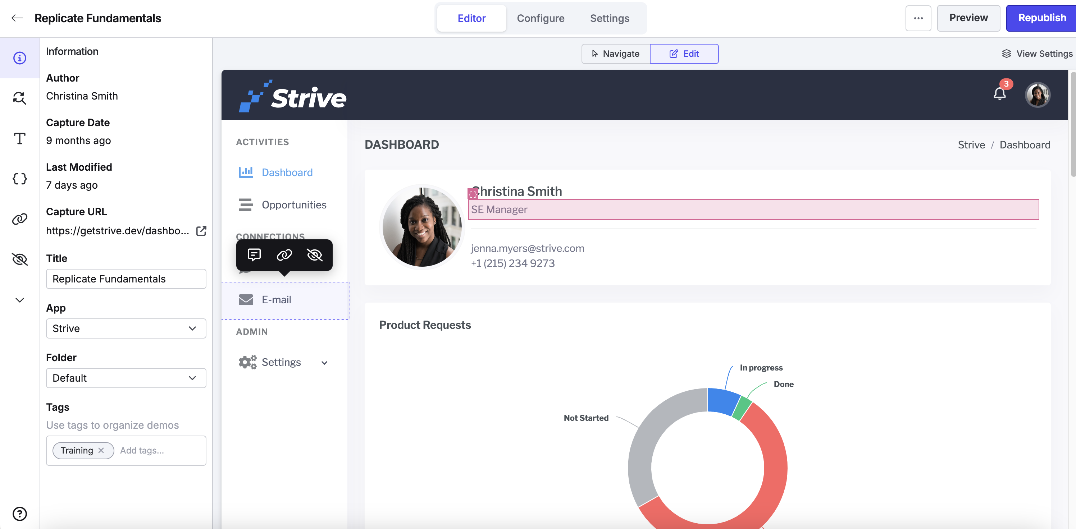
Task: Click the help question mark icon
Action: pyautogui.click(x=20, y=514)
